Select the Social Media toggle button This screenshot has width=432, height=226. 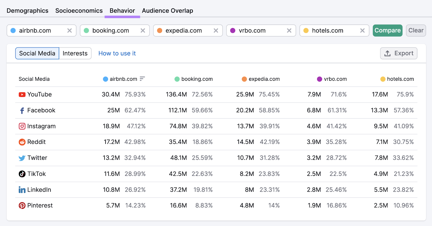tap(37, 53)
